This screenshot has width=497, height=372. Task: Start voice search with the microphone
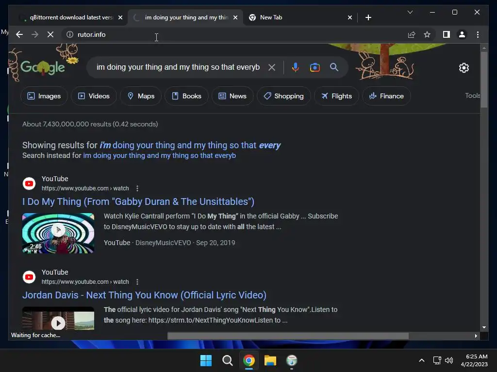[296, 67]
